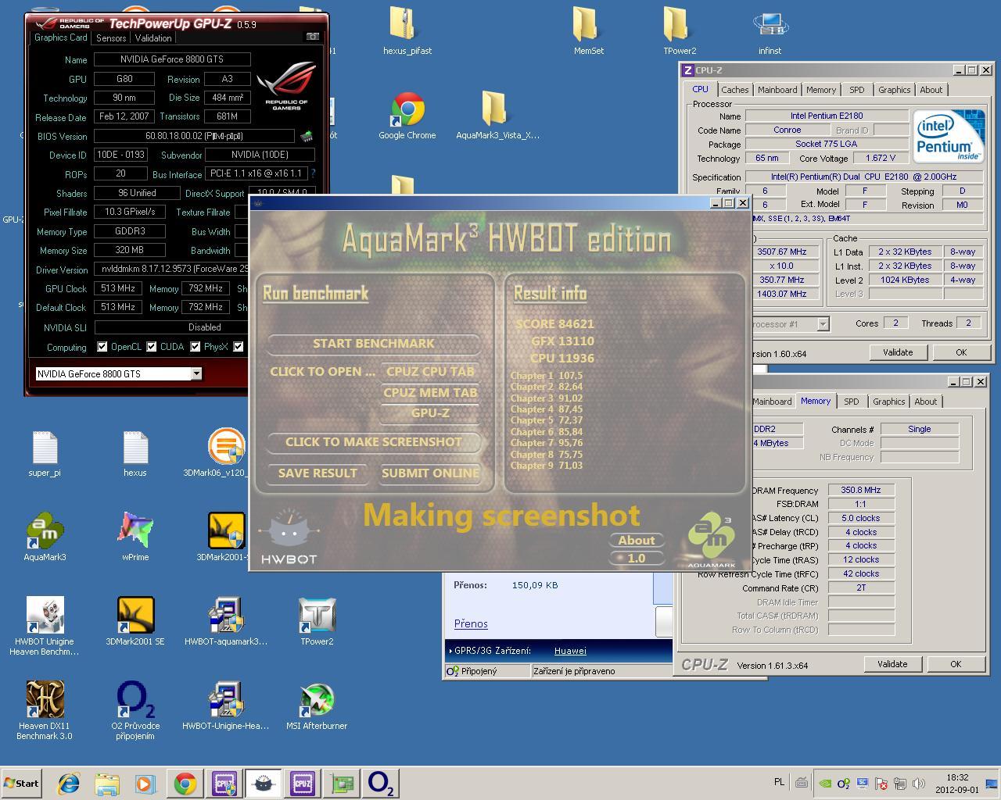Click CLICK TO MAKE SCREENSHOT button
This screenshot has height=800, width=1001.
(x=374, y=442)
